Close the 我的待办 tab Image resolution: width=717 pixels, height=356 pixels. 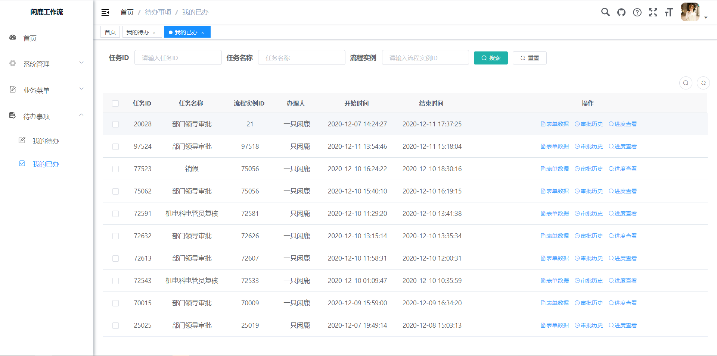point(154,32)
